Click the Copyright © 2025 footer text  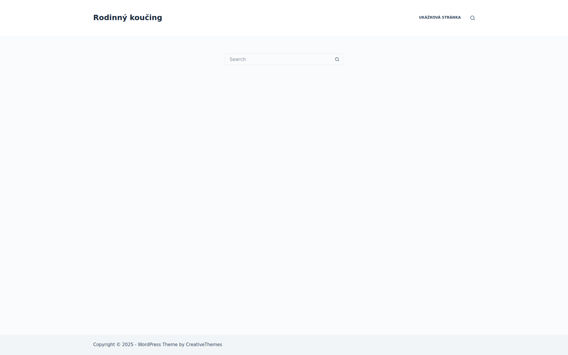click(x=113, y=345)
